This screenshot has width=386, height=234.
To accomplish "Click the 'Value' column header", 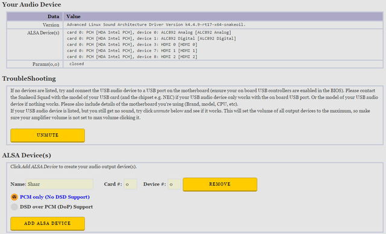I will click(x=74, y=16).
